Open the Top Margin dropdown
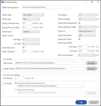This screenshot has height=106, width=101. tap(87, 15)
